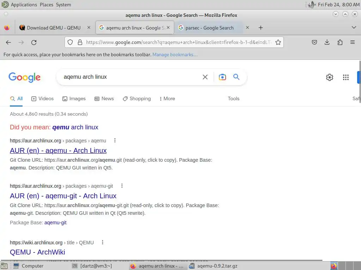Open the QEMU - ArchWiki result
The image size is (361, 270).
(37, 252)
